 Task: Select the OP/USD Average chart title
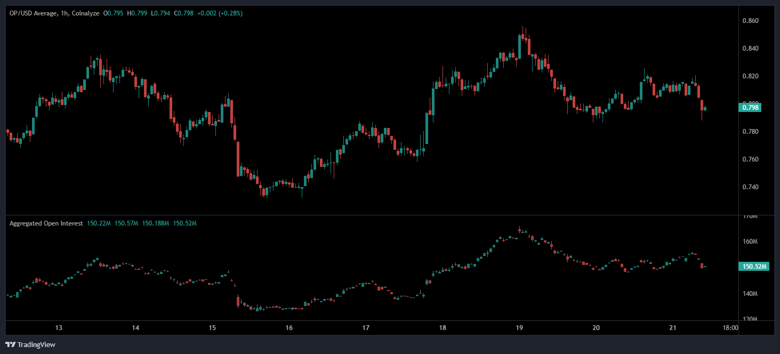(x=54, y=13)
